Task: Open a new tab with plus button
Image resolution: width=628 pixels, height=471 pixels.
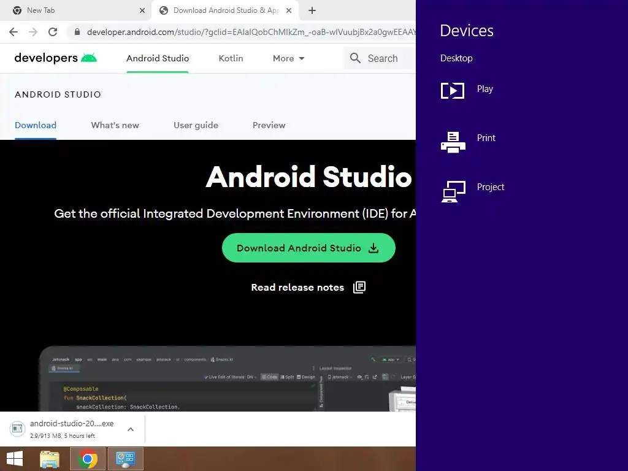Action: 312,10
